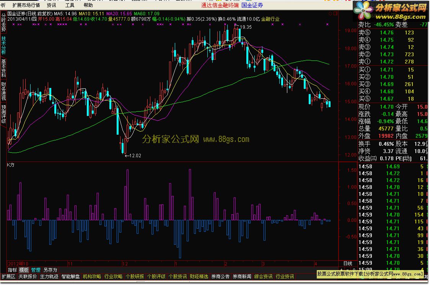
Task: Click the 日线 period selector
Action: tap(348, 263)
